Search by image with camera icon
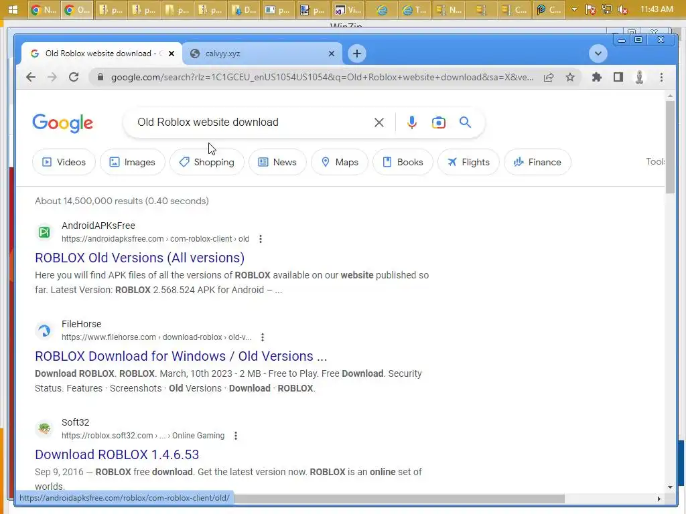The width and height of the screenshot is (686, 514). (438, 122)
